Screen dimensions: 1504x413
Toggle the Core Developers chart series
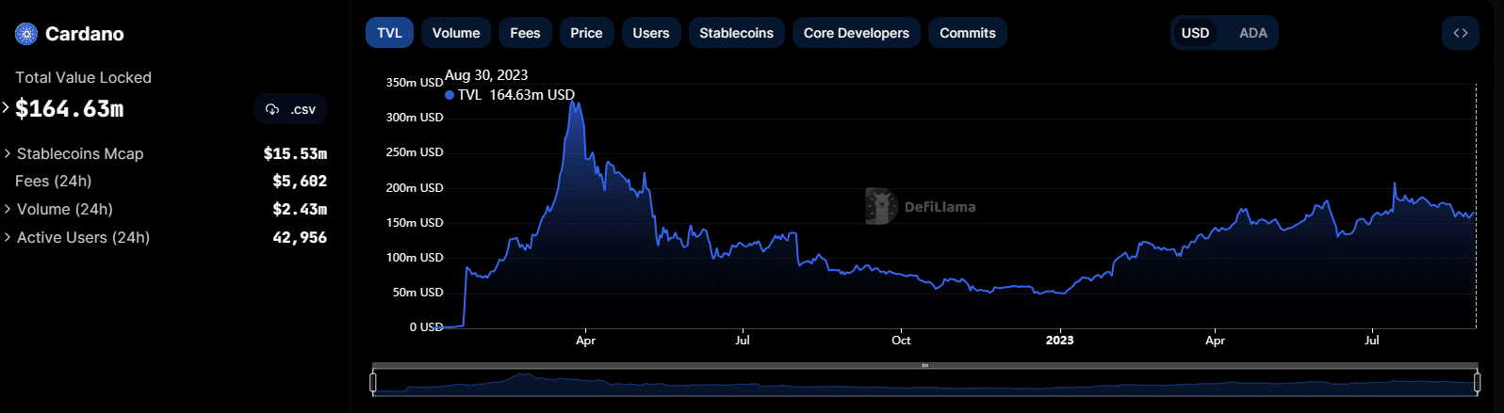click(x=856, y=33)
